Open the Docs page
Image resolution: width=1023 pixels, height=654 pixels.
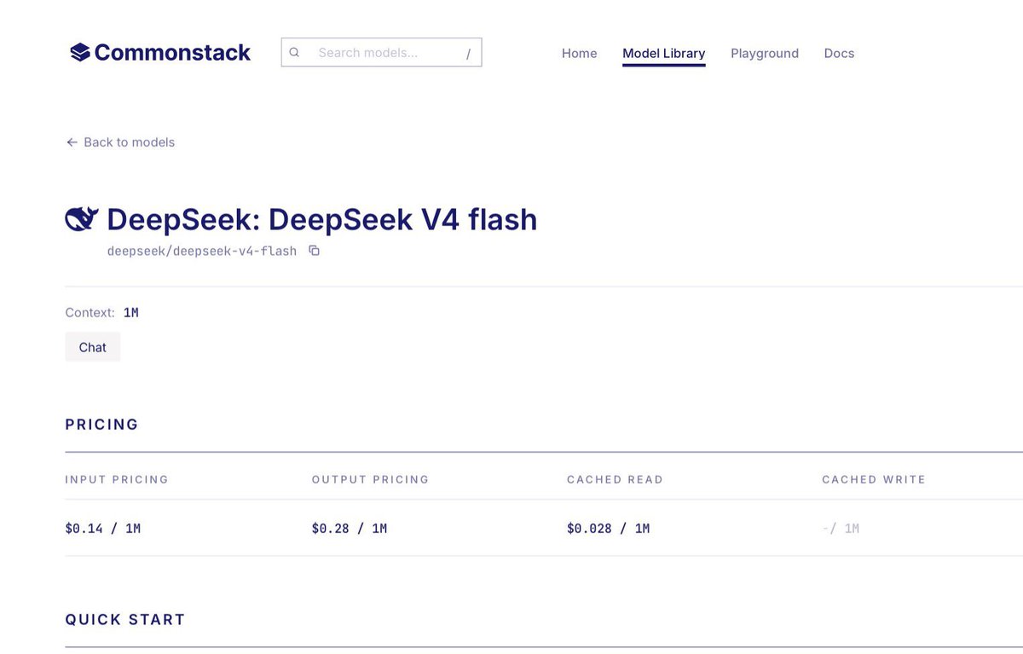839,53
